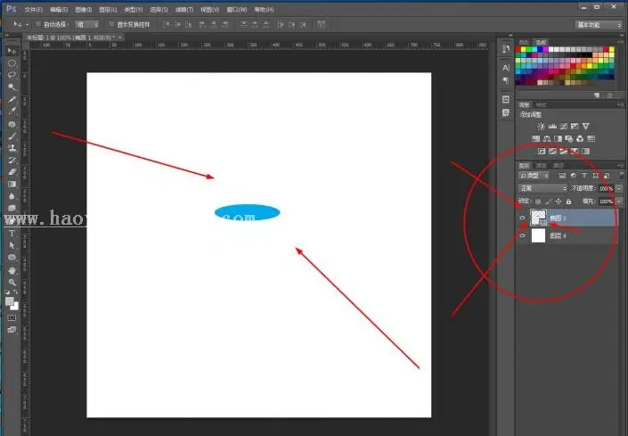Open the 帮助(H) menu
Screen dimensions: 628x436
[264, 9]
